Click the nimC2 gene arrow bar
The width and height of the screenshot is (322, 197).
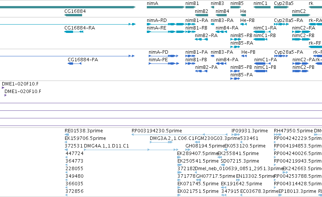(x=301, y=15)
